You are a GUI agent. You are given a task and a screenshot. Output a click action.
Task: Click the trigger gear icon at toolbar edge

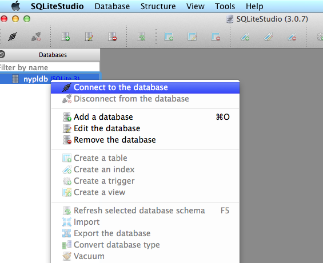(x=320, y=37)
